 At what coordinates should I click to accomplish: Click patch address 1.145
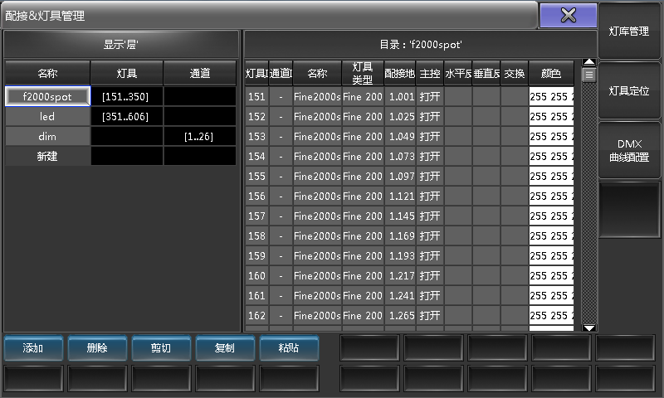coord(401,216)
